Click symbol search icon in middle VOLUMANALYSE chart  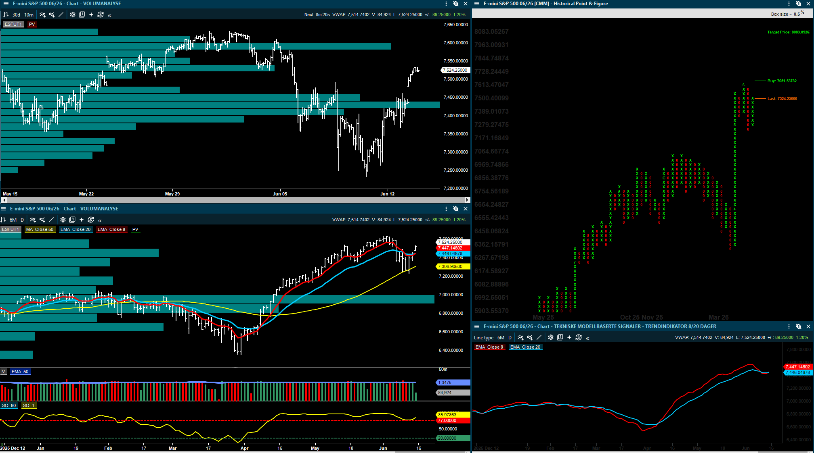tap(456, 209)
